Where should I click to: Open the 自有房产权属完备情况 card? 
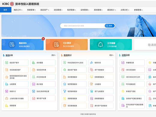tap(132, 98)
